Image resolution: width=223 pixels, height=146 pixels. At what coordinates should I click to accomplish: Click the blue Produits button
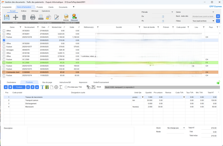pyautogui.click(x=19, y=87)
